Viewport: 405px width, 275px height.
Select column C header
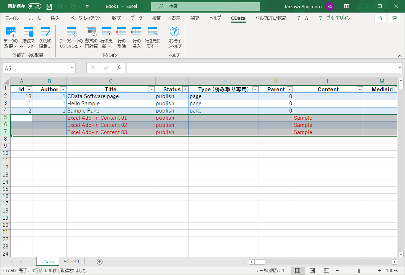pyautogui.click(x=110, y=81)
